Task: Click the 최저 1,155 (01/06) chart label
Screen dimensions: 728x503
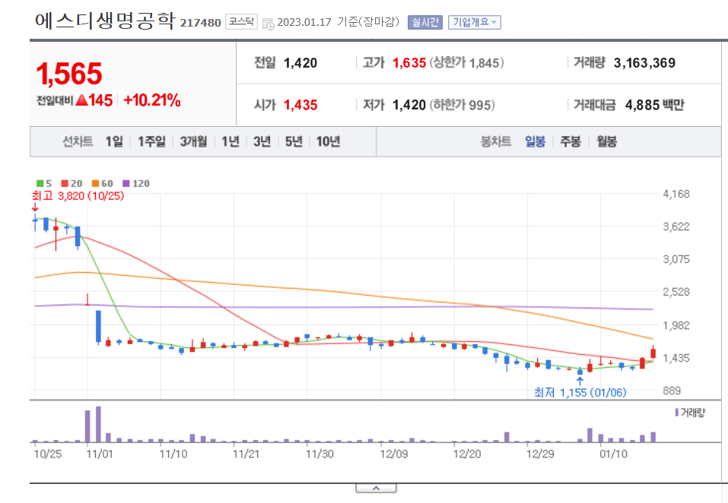Action: [580, 393]
